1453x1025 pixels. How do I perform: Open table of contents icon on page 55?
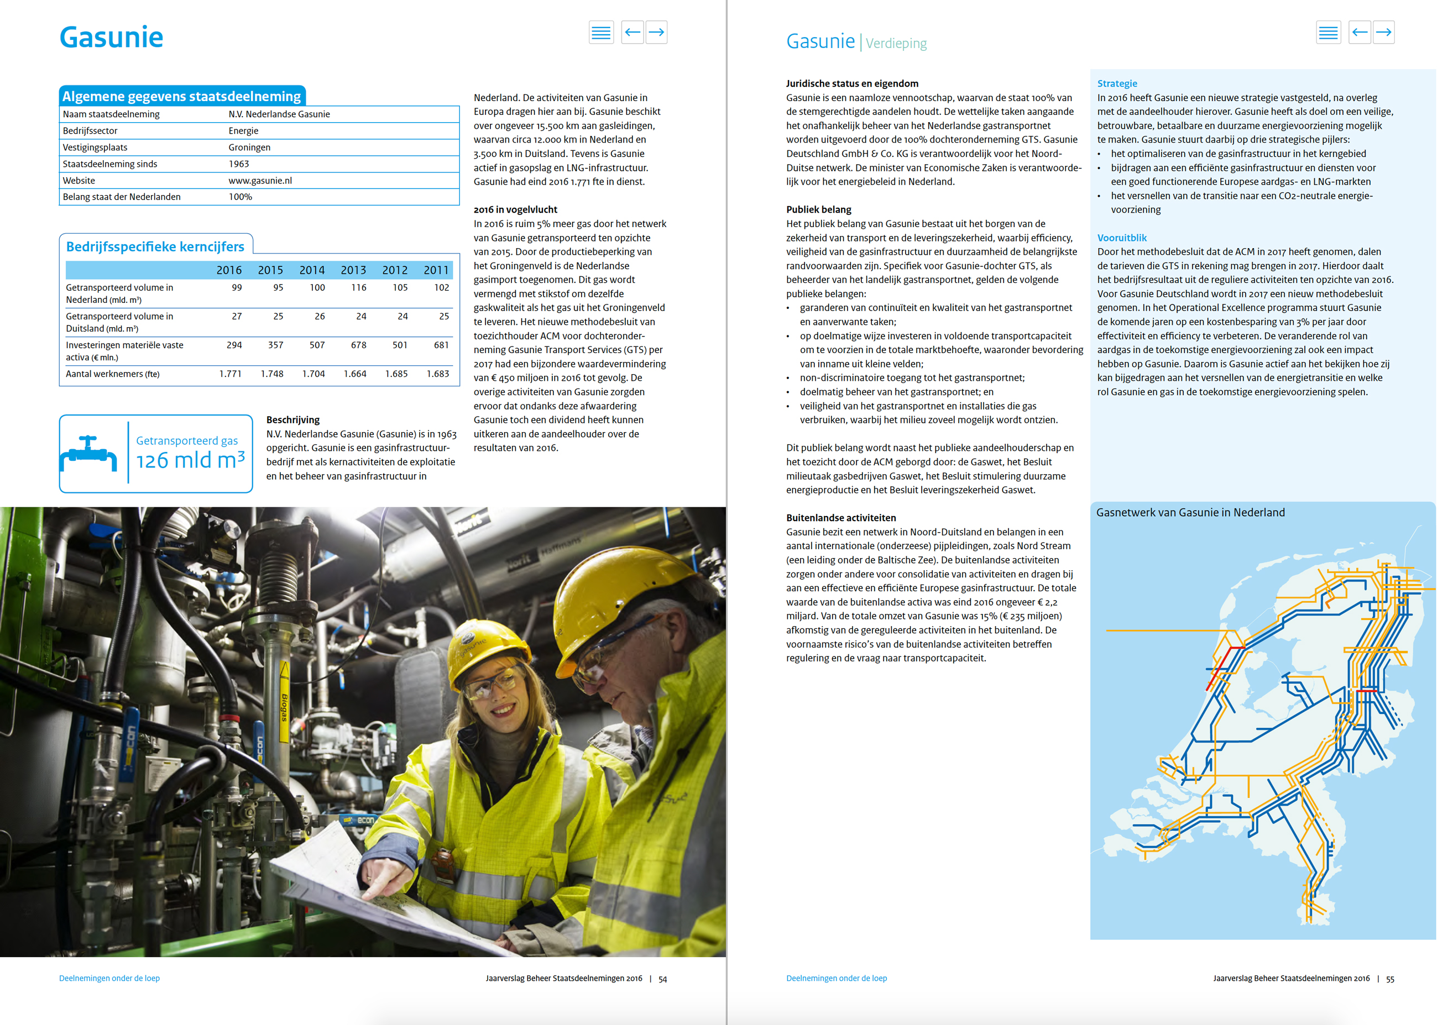coord(1327,32)
